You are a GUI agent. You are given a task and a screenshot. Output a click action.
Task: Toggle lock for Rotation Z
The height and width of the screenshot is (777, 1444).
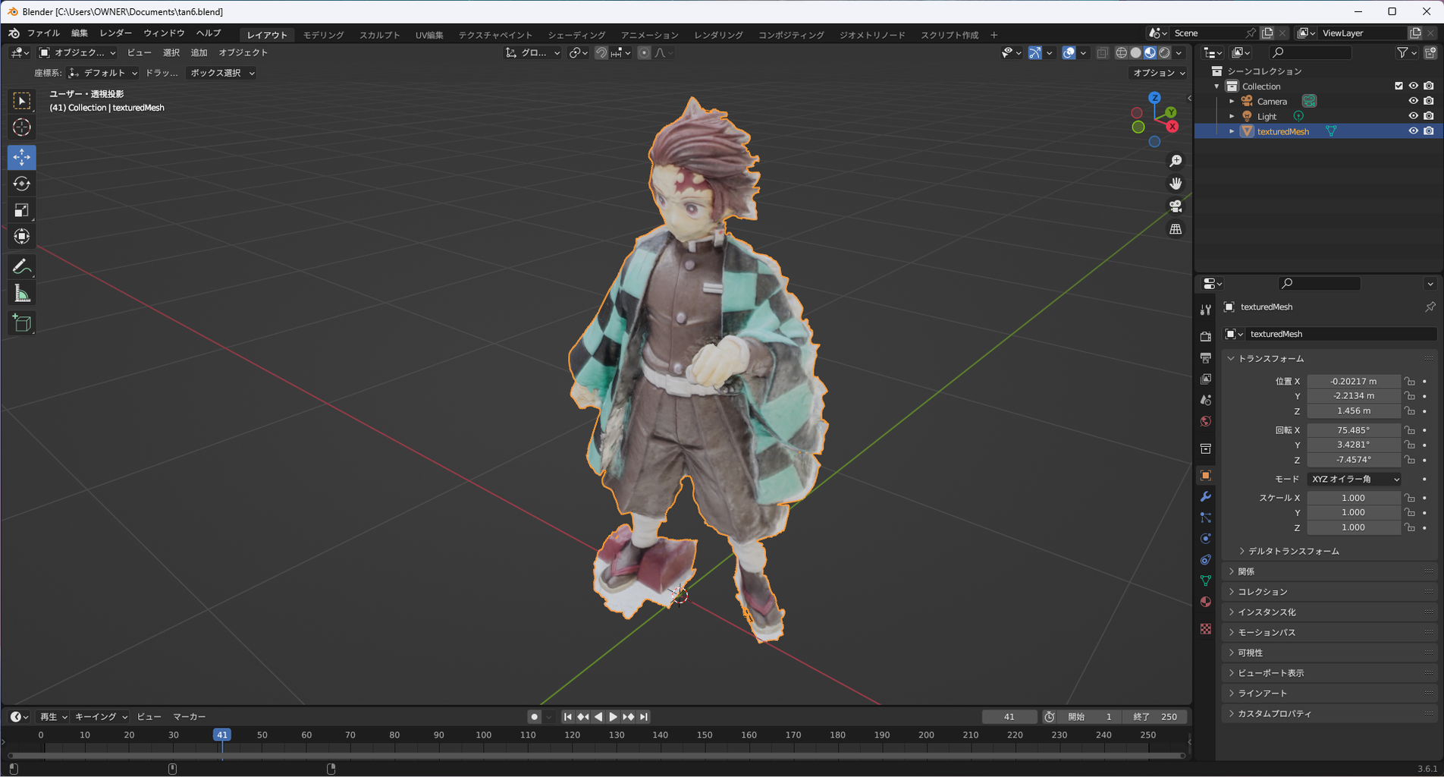point(1409,460)
